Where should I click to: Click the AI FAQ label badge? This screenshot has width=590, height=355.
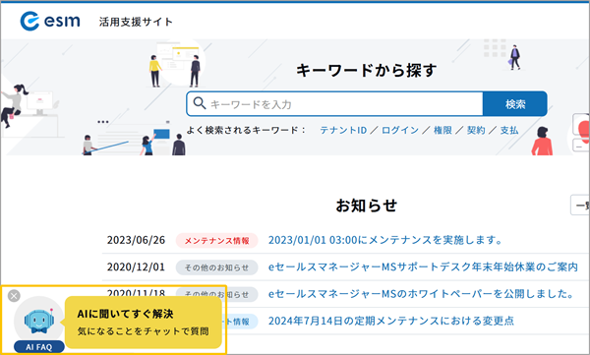point(39,347)
